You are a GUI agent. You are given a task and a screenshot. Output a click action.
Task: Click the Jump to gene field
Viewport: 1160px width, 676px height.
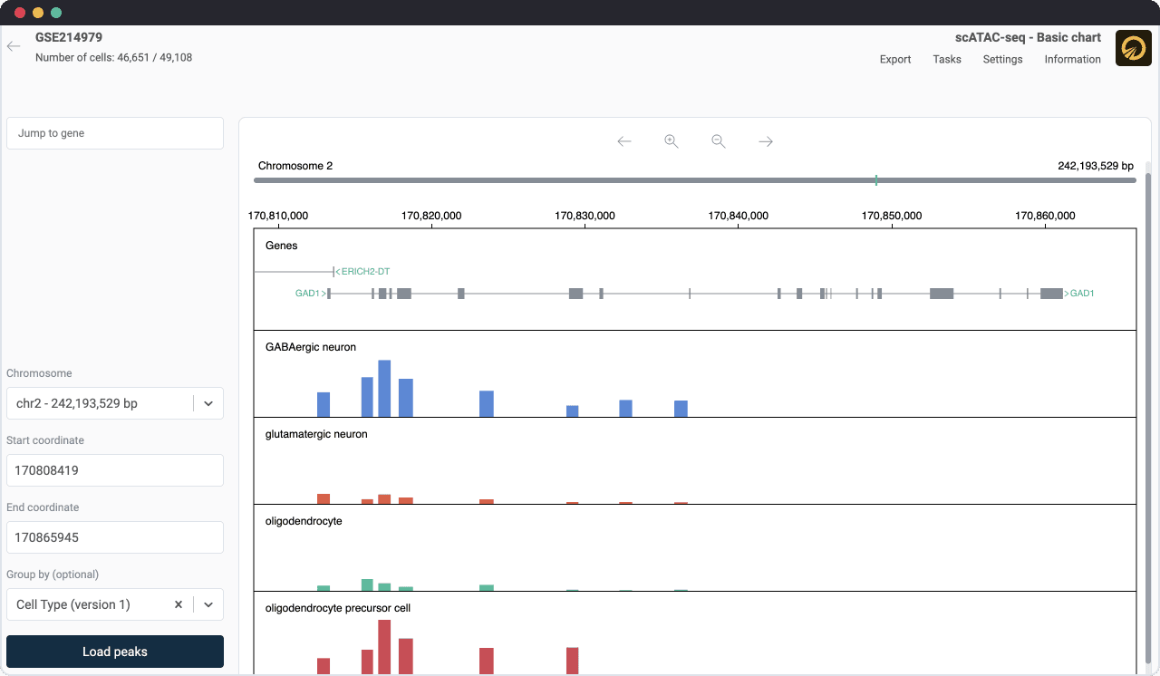point(115,133)
